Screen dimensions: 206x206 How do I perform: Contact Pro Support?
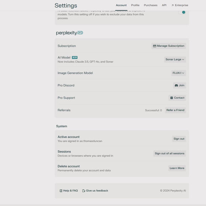[177, 98]
